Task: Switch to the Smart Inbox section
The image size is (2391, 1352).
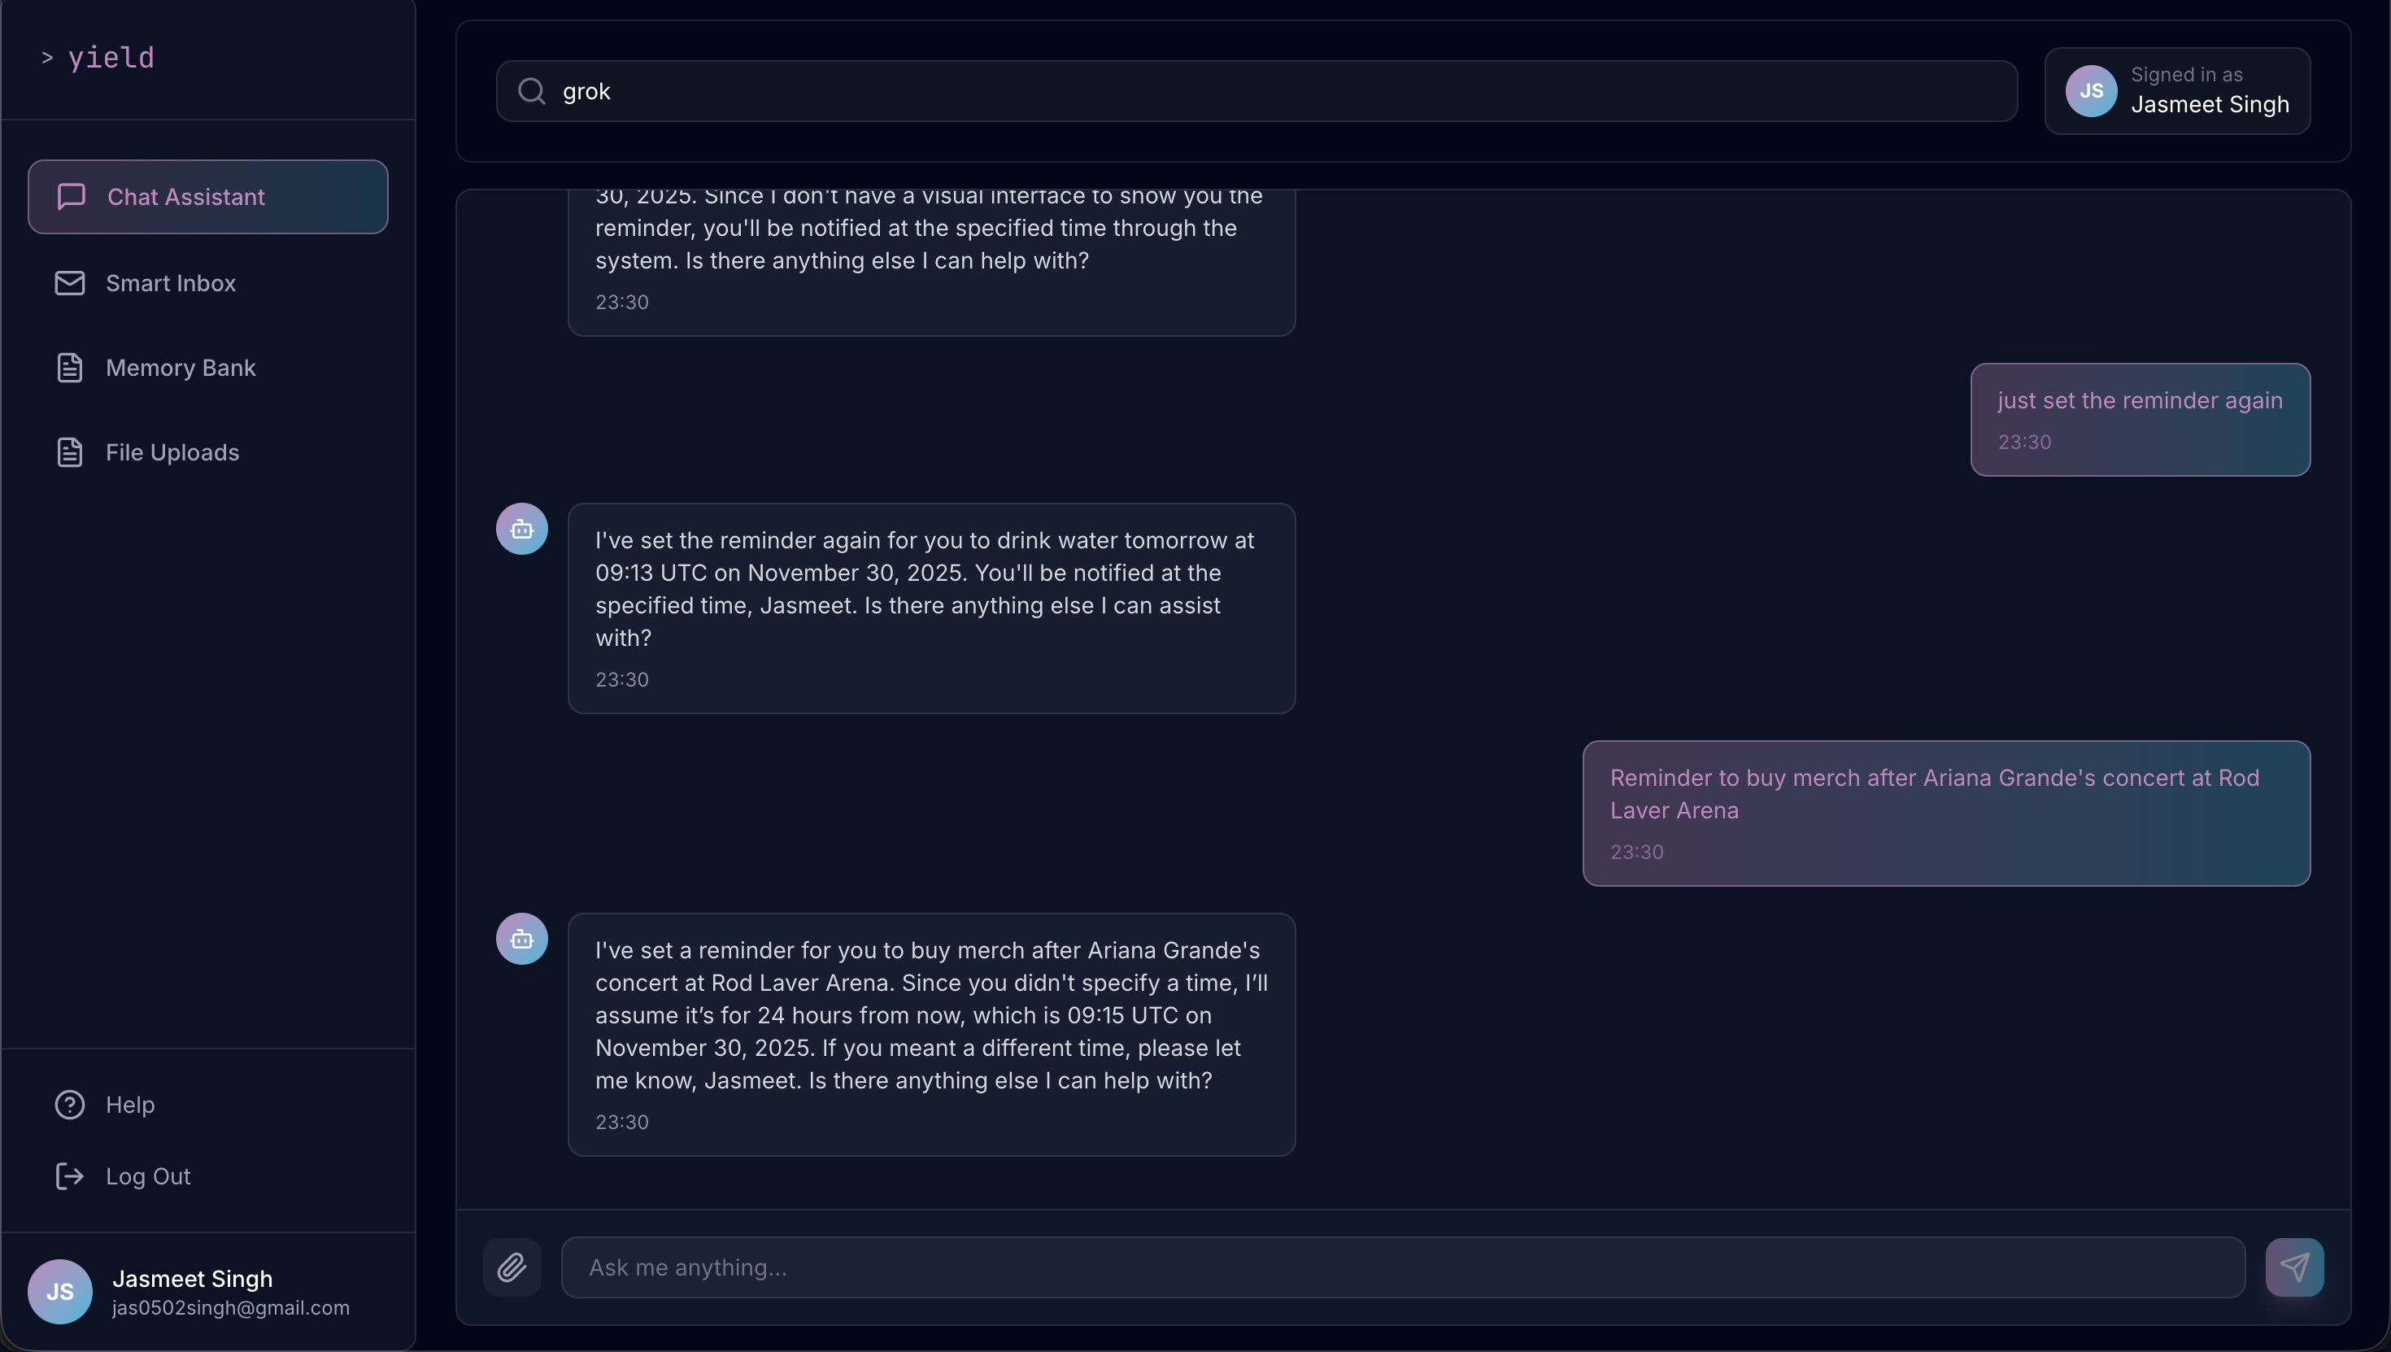Action: pos(172,283)
